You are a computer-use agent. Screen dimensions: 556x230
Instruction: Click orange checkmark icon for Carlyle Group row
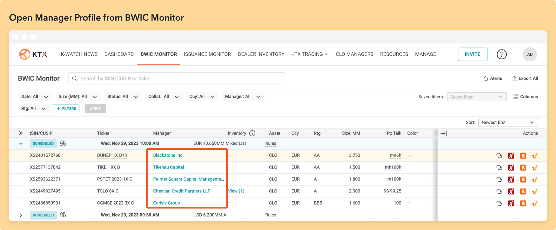coord(535,203)
